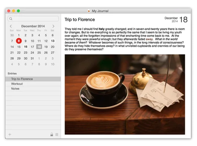Click the Trip to Florence entry title
Screen dimensions: 197x146
(x=79, y=20)
